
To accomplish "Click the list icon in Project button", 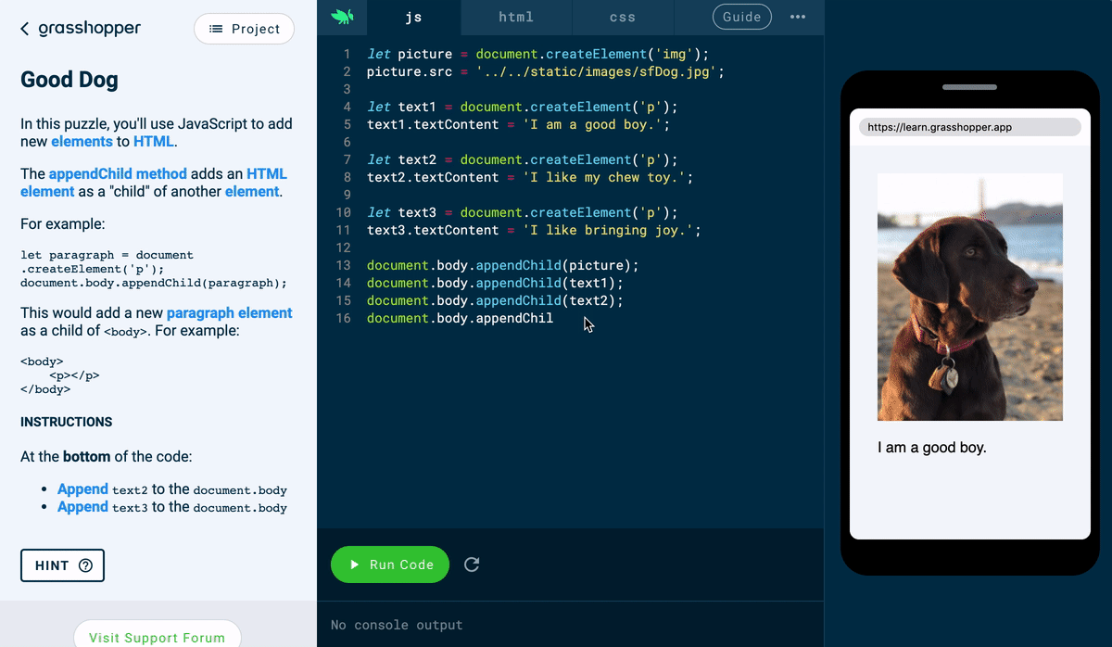I will coord(214,29).
